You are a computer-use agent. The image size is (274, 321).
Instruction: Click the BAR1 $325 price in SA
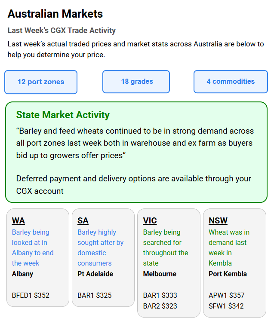95,295
